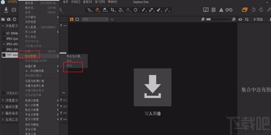The image size is (271, 135).
Task: Open the three-dots menu of 处理汇总 panel
Action: (65, 119)
